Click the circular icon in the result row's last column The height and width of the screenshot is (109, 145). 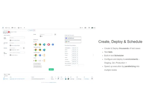(92, 79)
